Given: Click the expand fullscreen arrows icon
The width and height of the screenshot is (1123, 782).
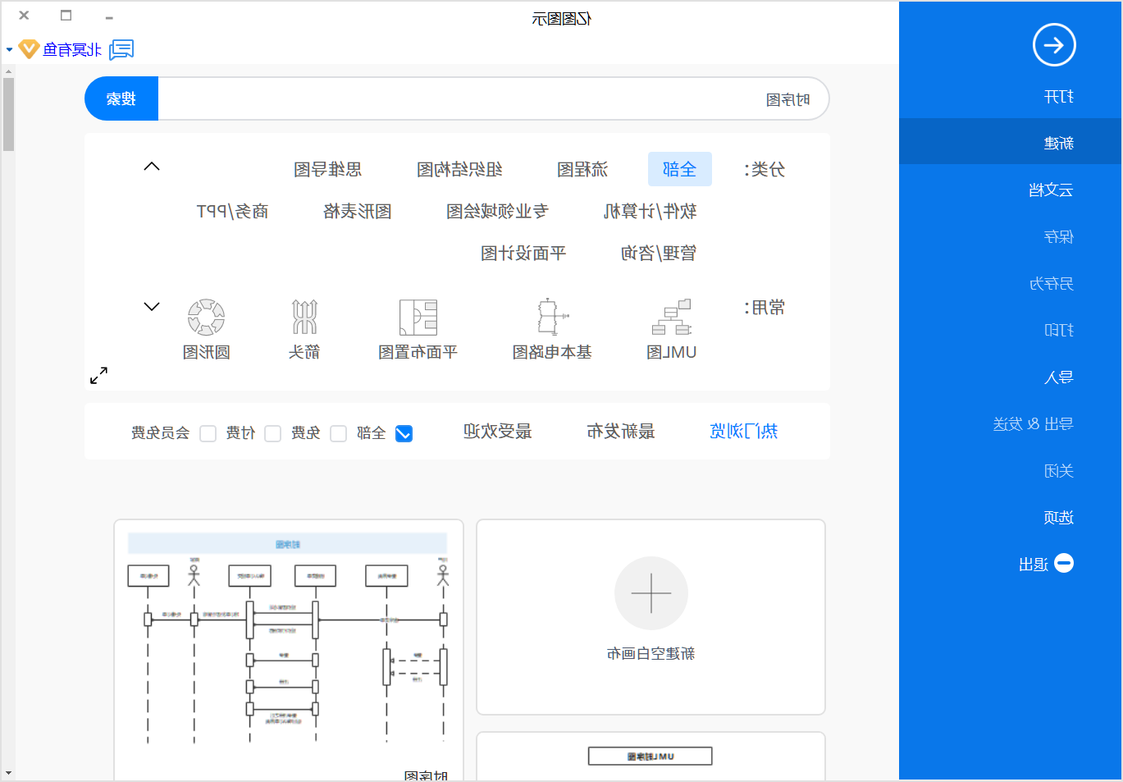Looking at the screenshot, I should tap(98, 375).
